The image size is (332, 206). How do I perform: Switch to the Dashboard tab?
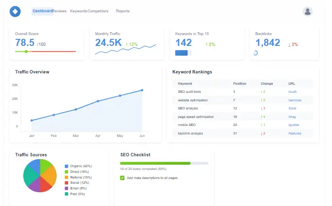coord(42,11)
